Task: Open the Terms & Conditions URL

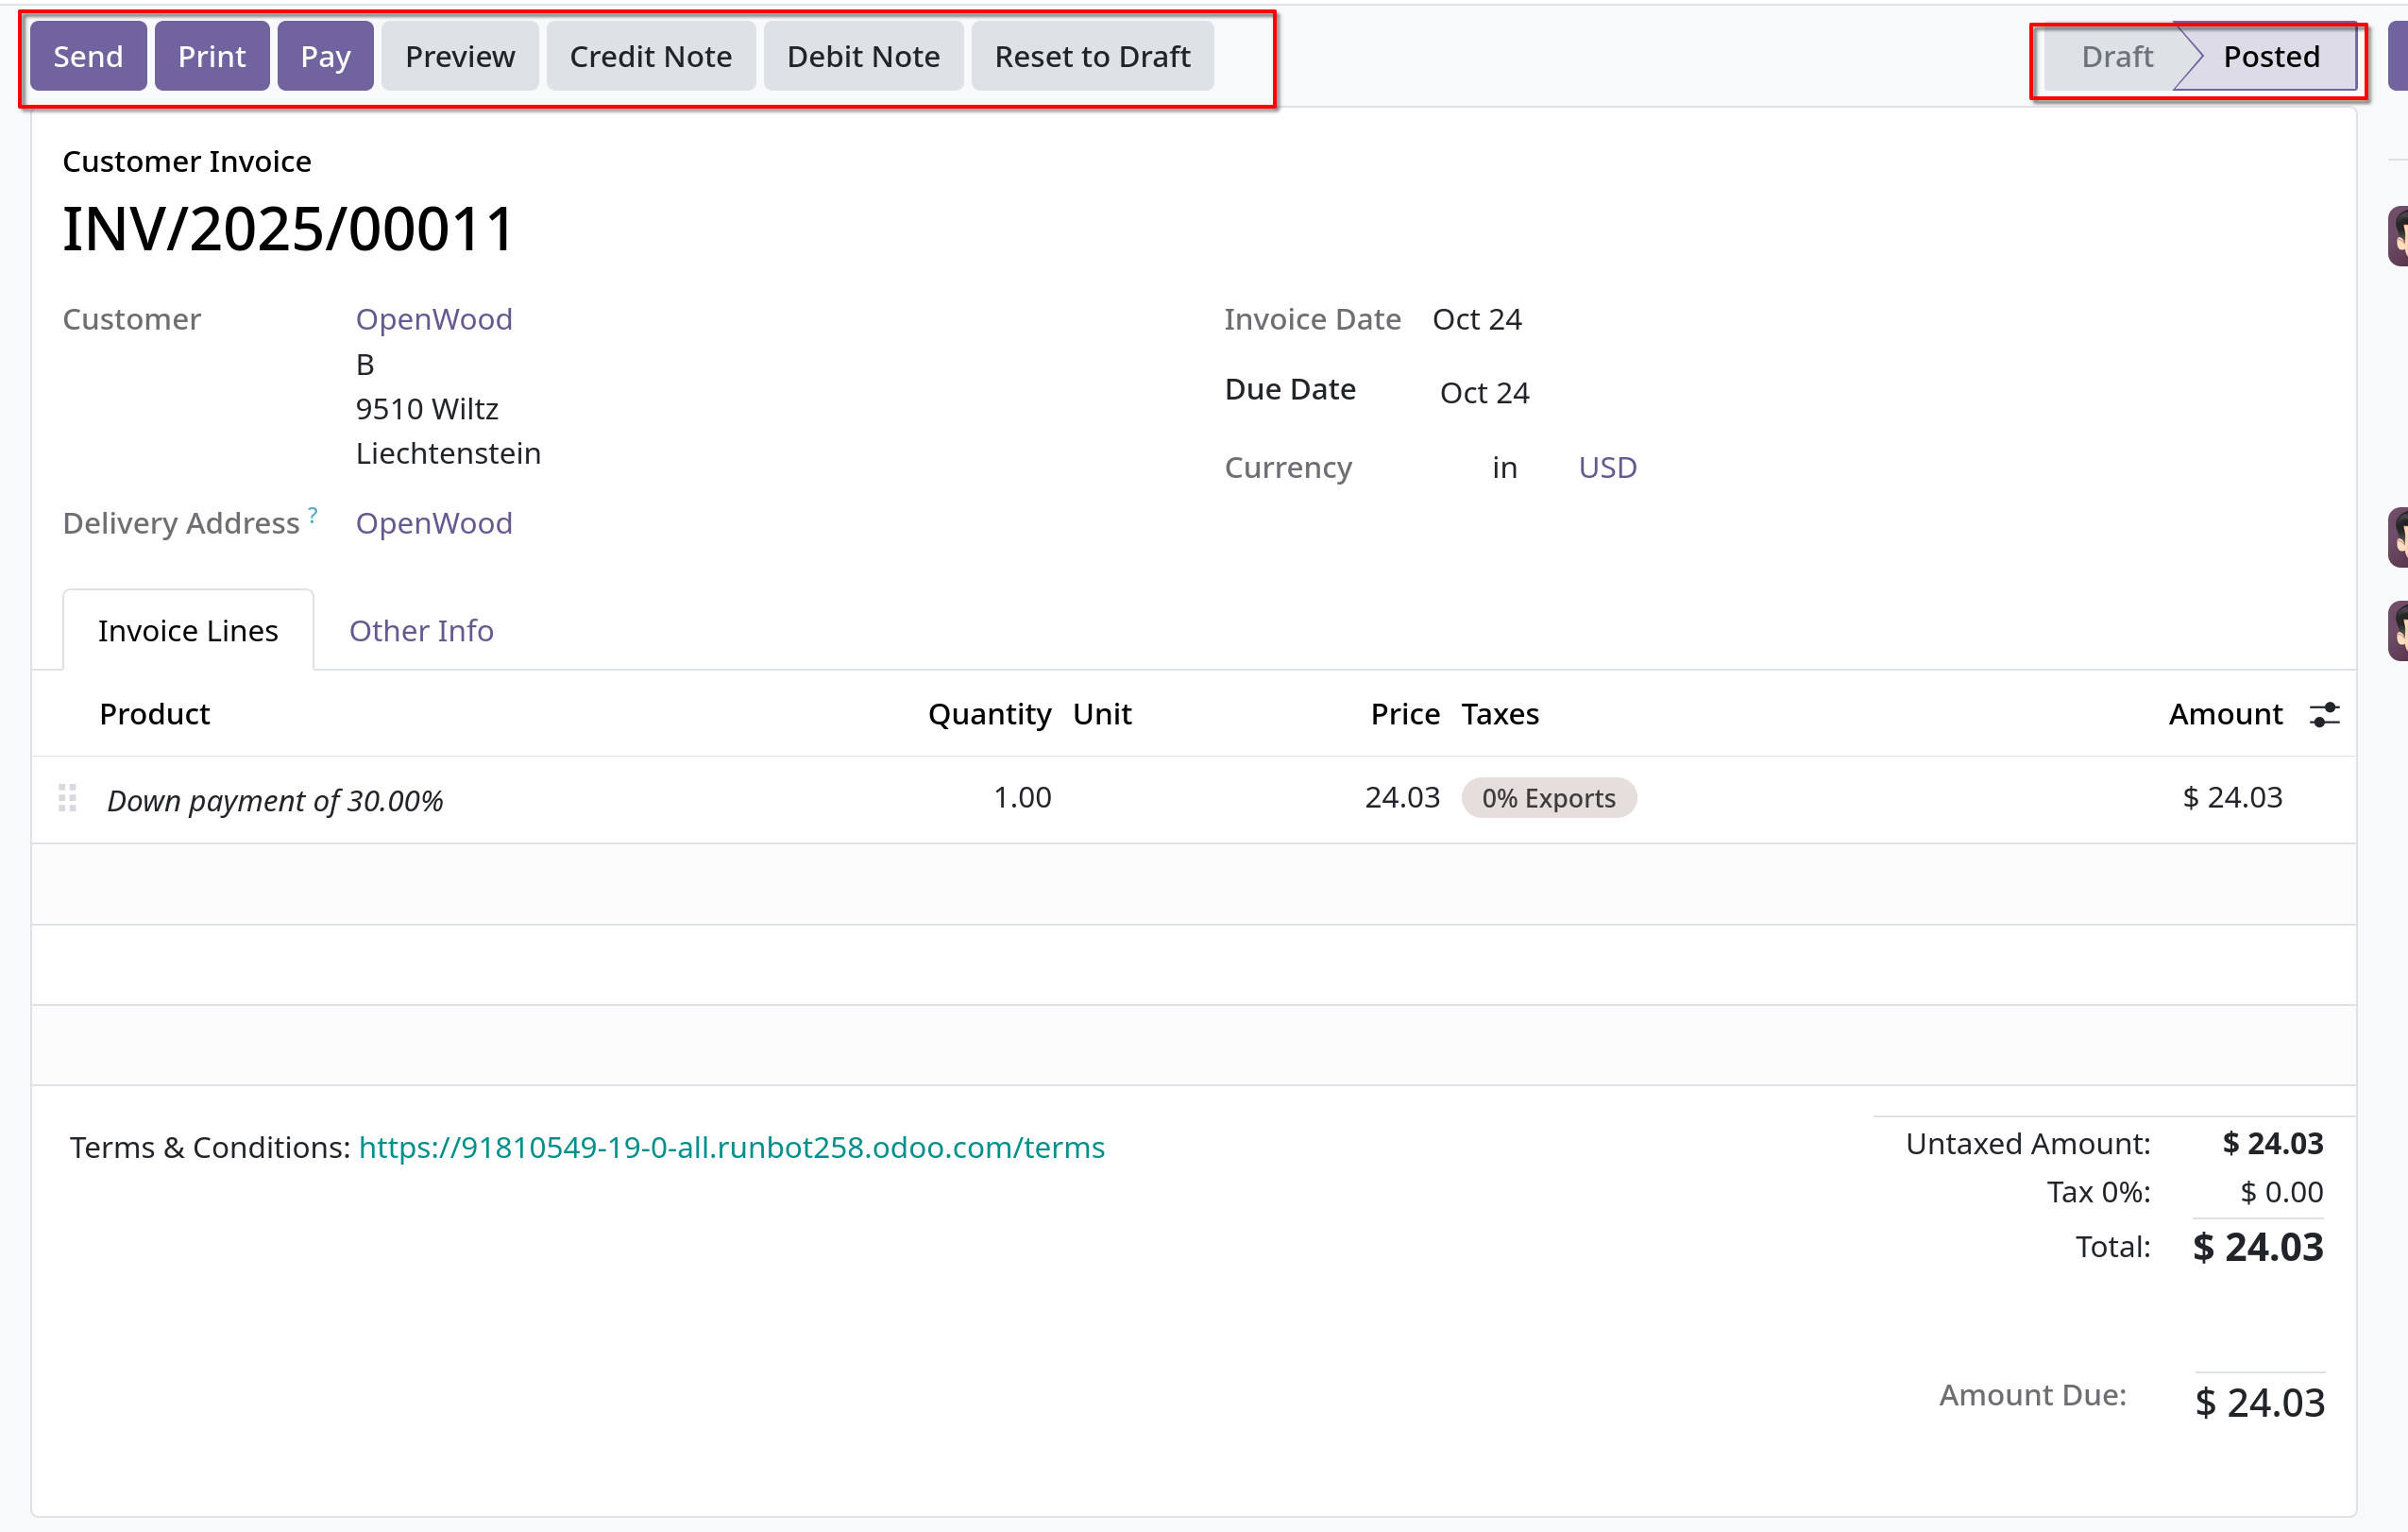Action: [x=731, y=1147]
